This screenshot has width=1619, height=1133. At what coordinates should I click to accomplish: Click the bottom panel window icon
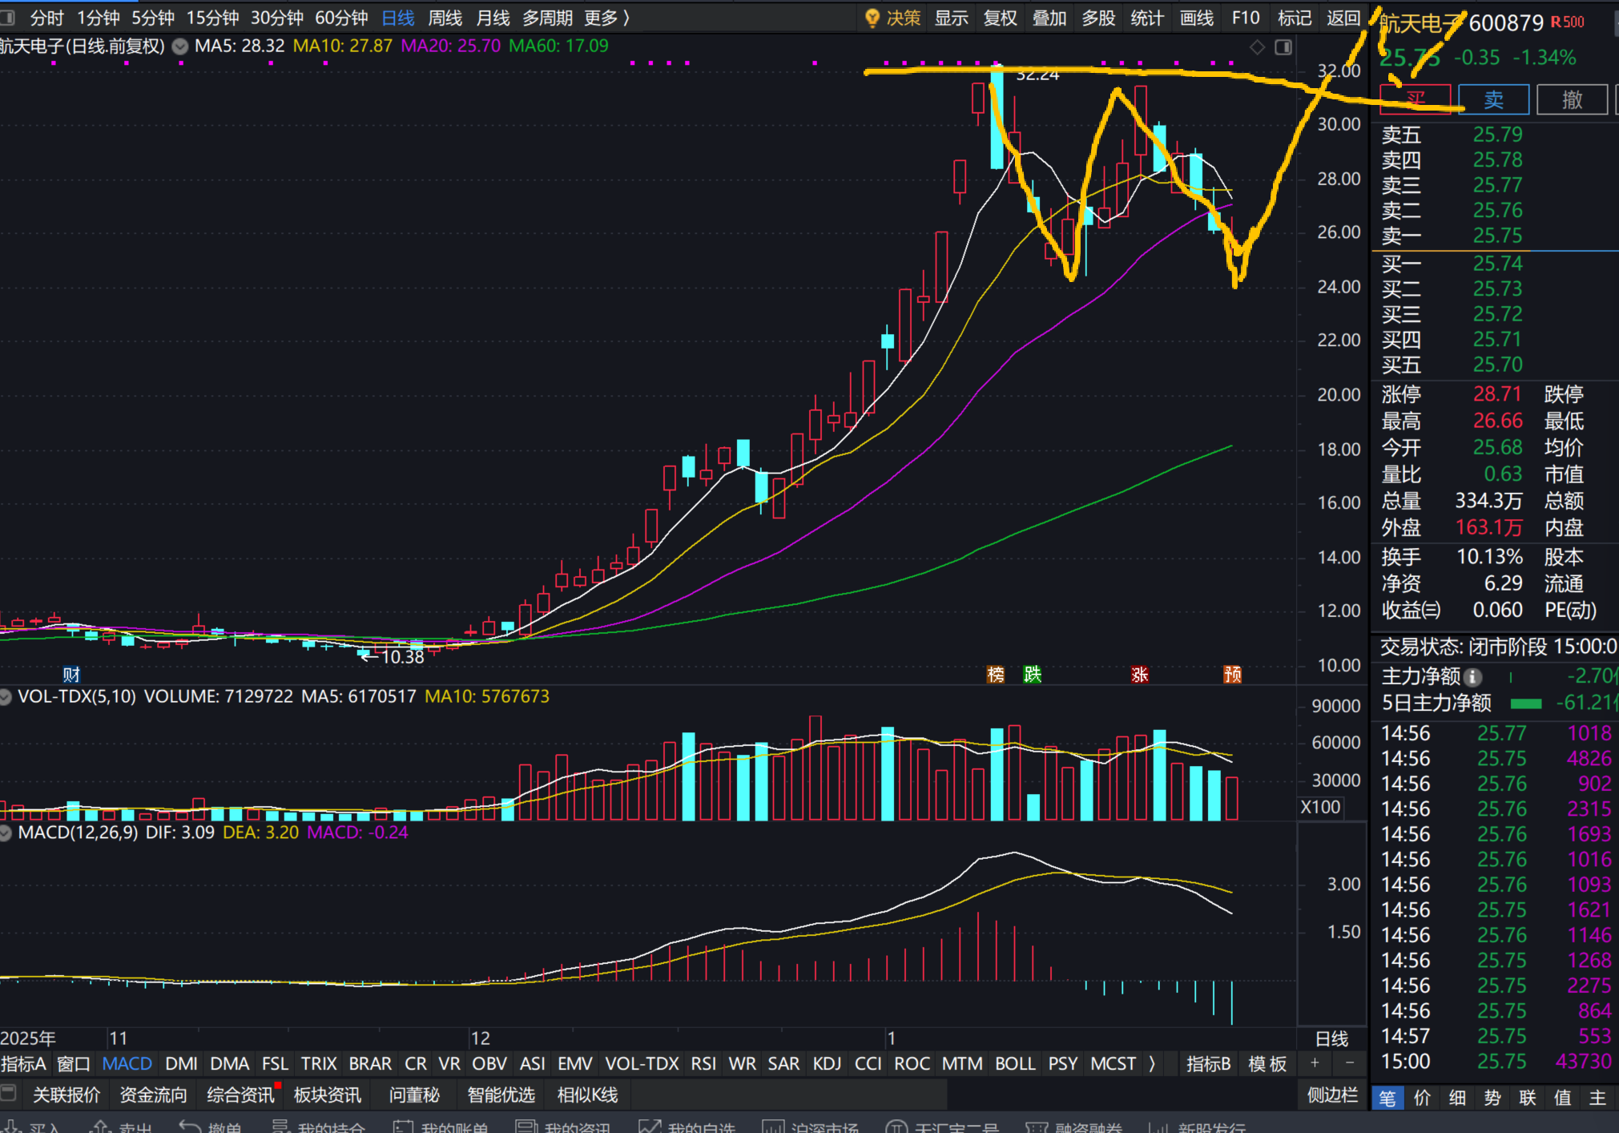9,1094
